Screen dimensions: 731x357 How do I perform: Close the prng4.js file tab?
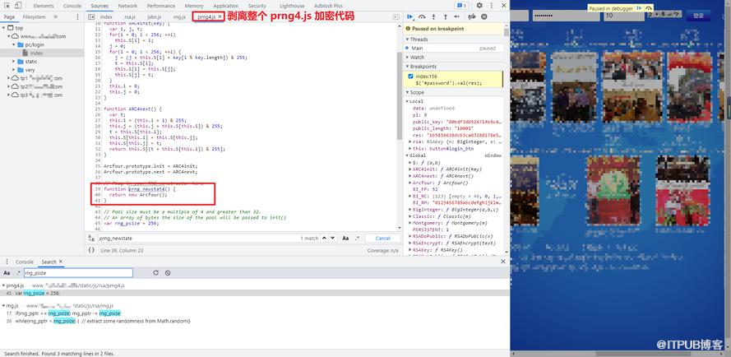(x=220, y=16)
